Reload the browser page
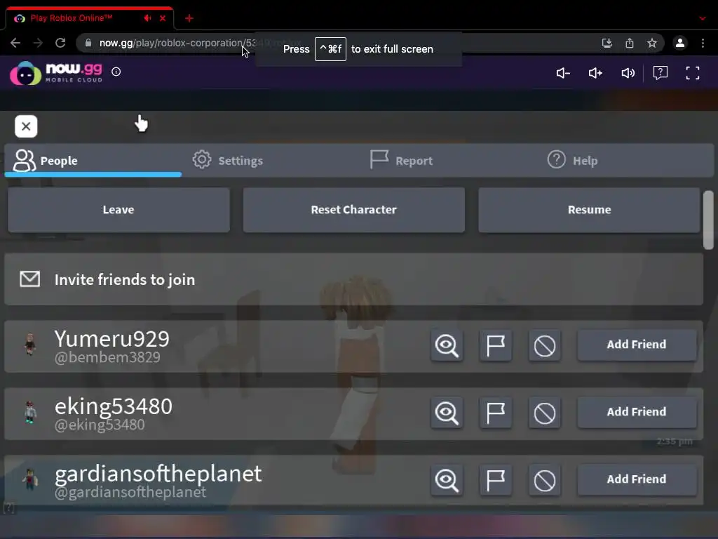718x539 pixels. pos(60,43)
